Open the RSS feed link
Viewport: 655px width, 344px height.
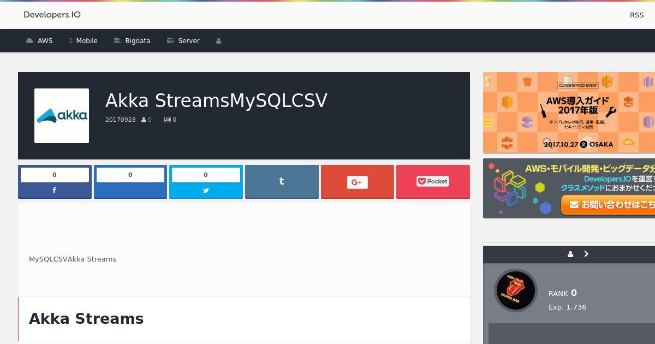coord(636,15)
